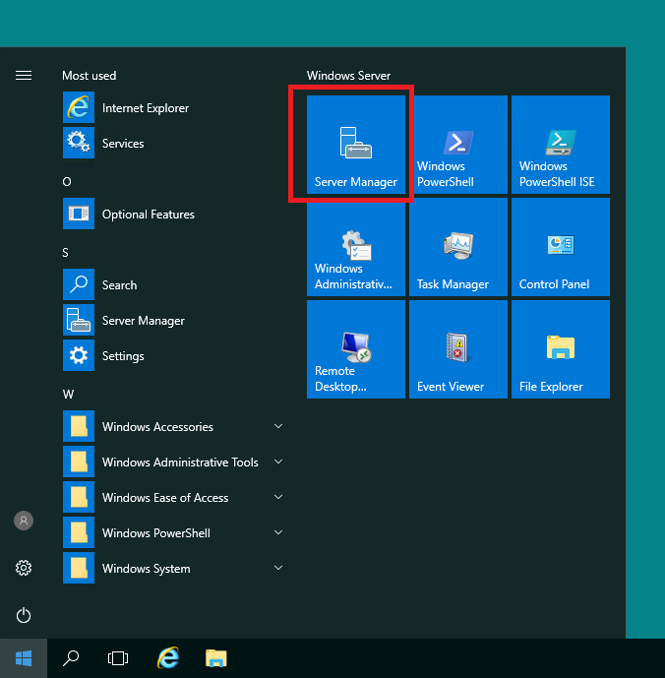
Task: Open the Task Manager tile
Action: 457,247
